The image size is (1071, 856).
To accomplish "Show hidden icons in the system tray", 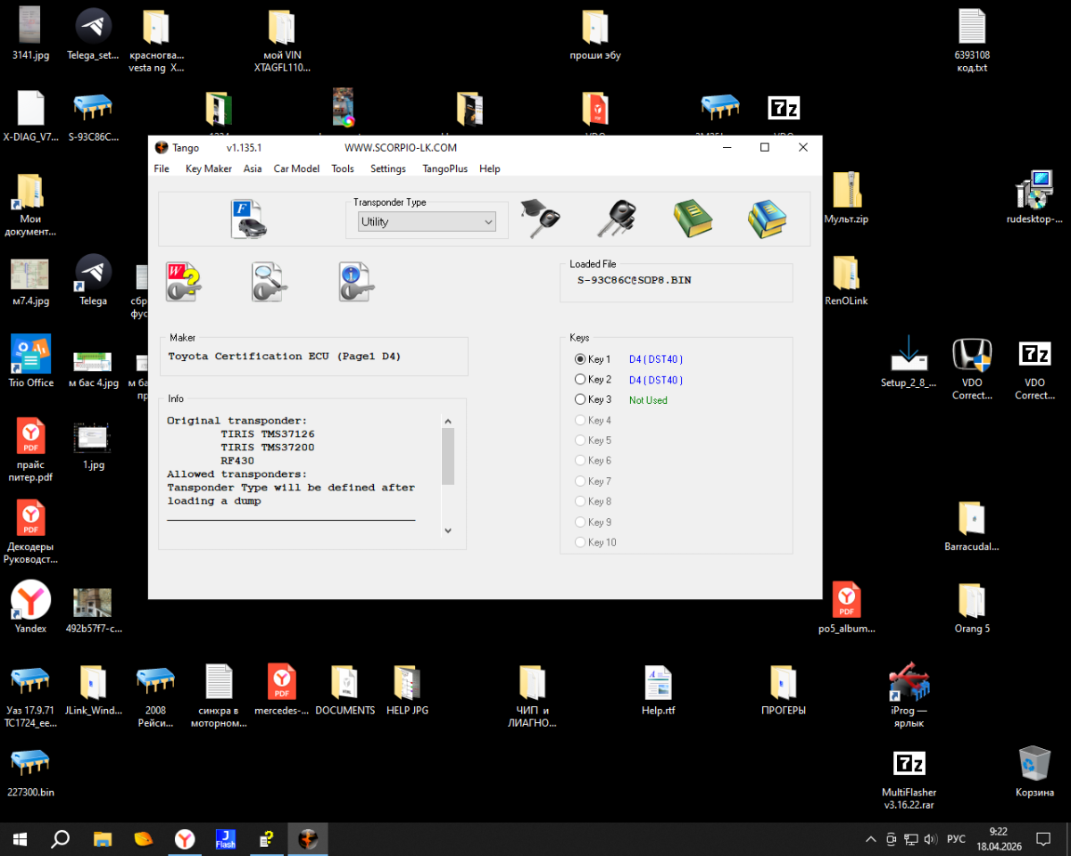I will (x=871, y=839).
